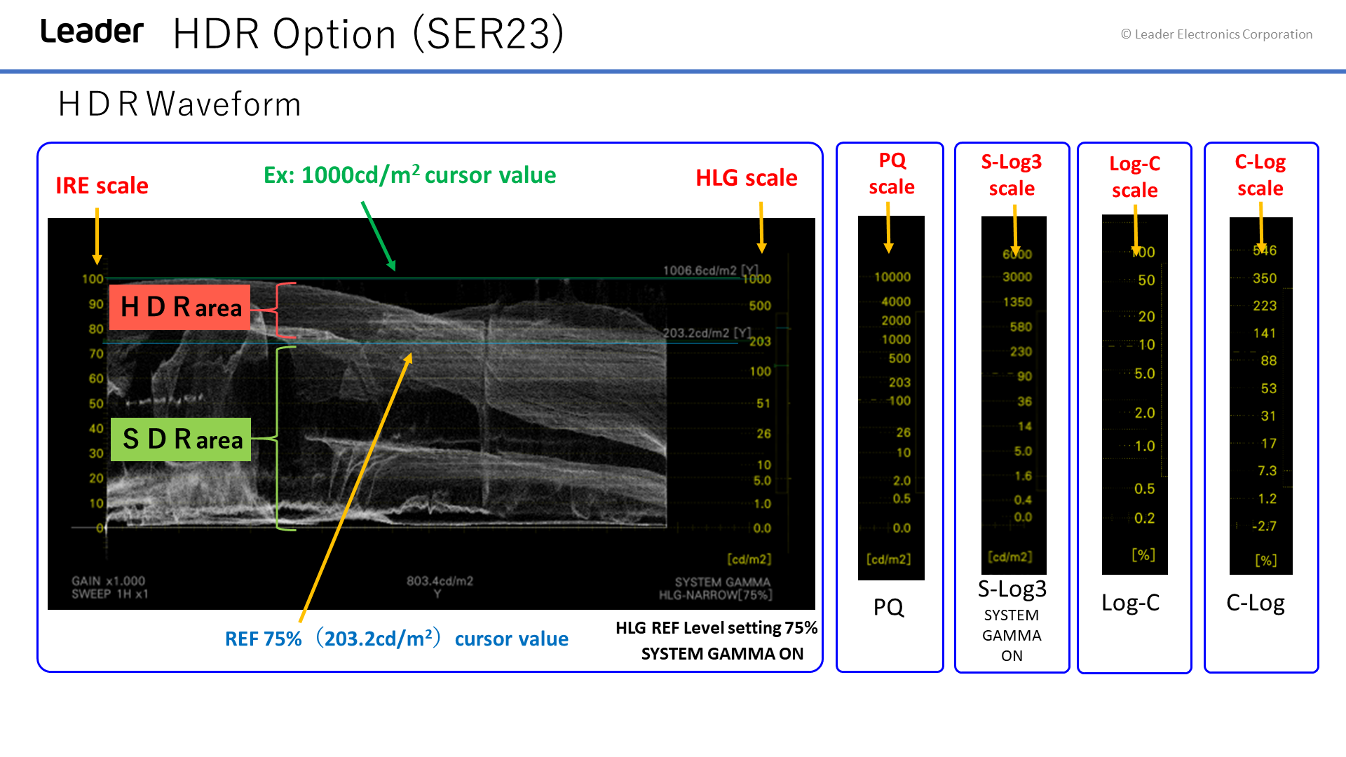Click the 4000 value on the PQ scale

[x=896, y=301]
